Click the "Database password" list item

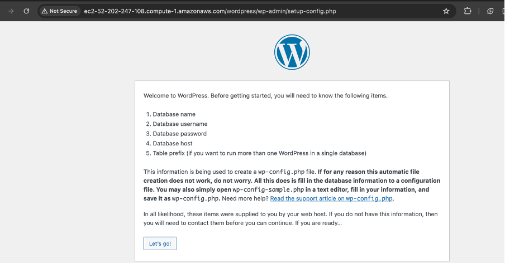pos(179,134)
